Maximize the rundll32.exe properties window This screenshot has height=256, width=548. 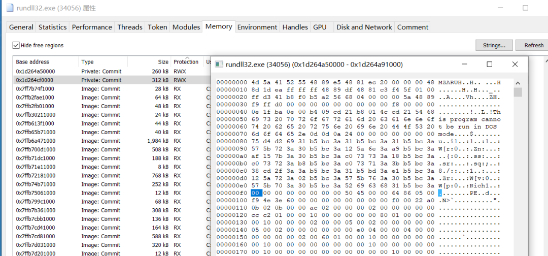525,8
